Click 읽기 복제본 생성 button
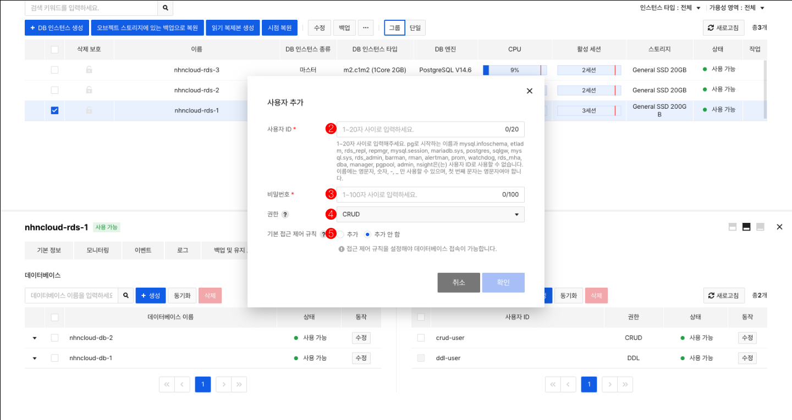Image resolution: width=792 pixels, height=420 pixels. tap(233, 27)
